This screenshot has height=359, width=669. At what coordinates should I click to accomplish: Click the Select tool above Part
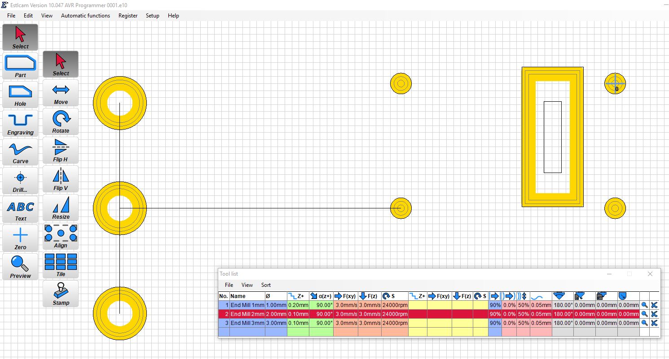click(x=20, y=37)
